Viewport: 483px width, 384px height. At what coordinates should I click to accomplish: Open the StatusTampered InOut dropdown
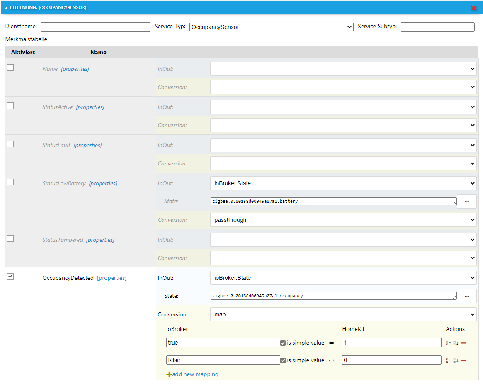click(x=343, y=240)
